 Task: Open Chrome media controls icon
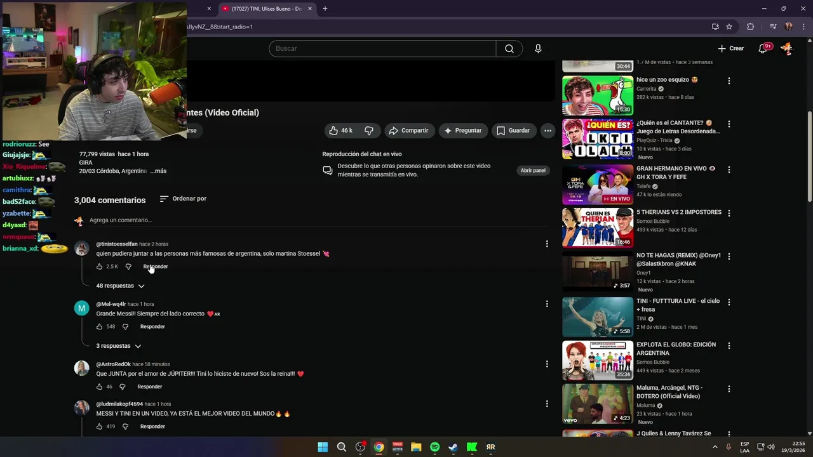(773, 27)
